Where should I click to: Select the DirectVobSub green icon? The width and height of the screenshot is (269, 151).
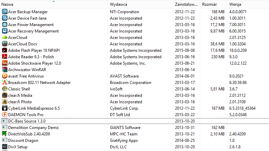5,134
